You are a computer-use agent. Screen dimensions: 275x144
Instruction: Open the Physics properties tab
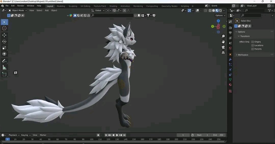[230, 70]
